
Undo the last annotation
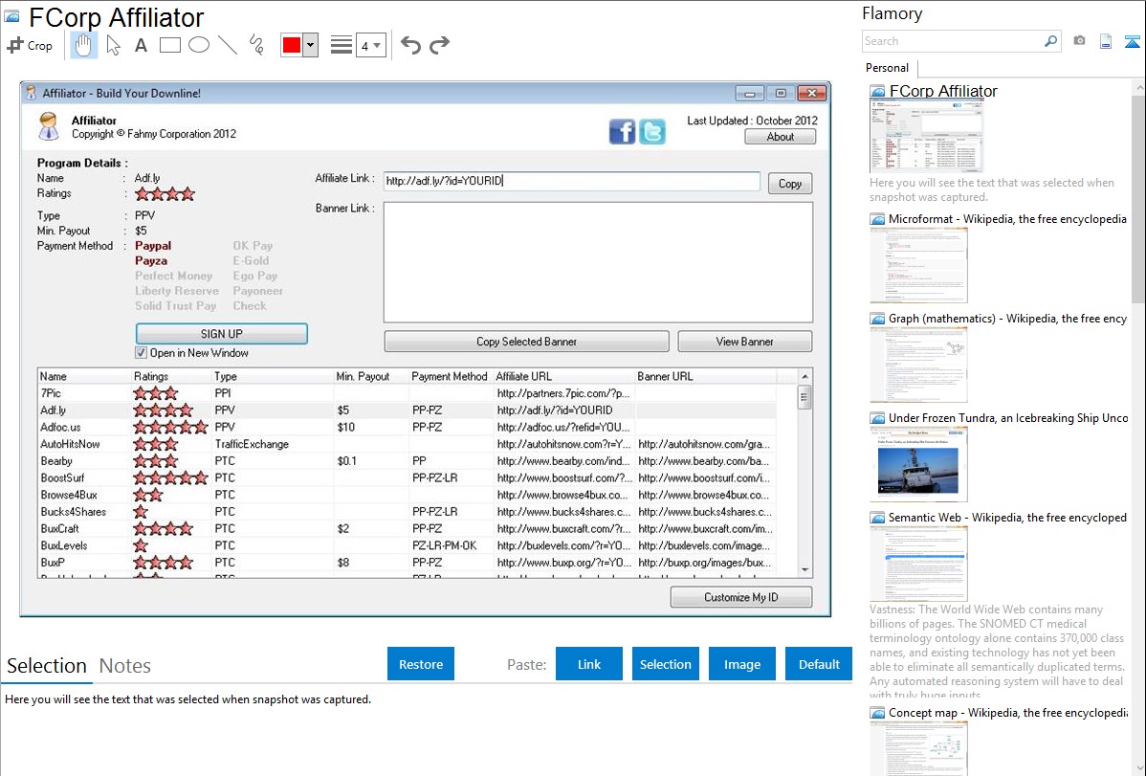[x=410, y=45]
